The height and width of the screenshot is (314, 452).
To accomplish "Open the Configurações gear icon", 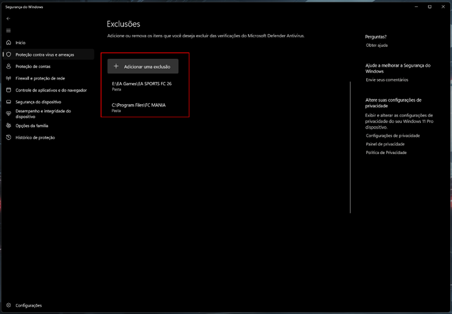I will click(x=8, y=305).
